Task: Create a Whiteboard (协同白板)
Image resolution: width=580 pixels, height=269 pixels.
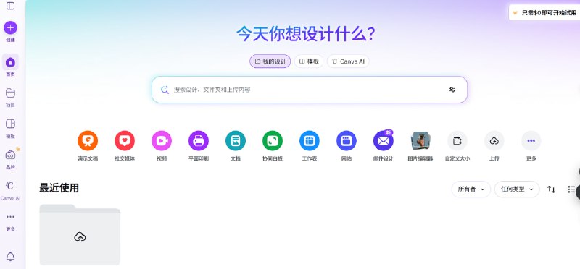Action: (x=273, y=141)
